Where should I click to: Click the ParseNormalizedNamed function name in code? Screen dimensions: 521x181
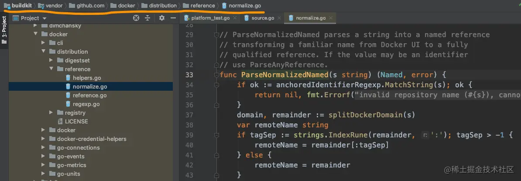click(285, 75)
